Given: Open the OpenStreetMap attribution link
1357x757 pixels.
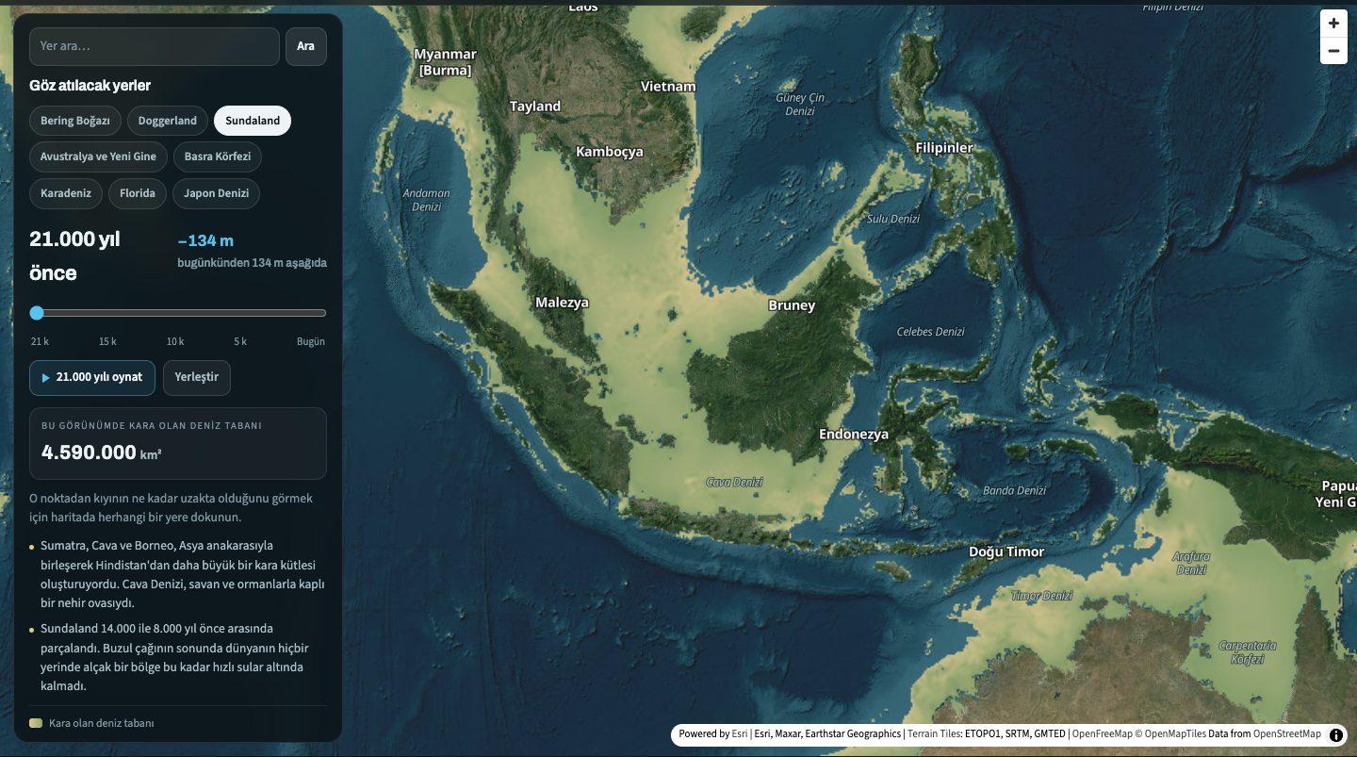Looking at the screenshot, I should [x=1287, y=733].
